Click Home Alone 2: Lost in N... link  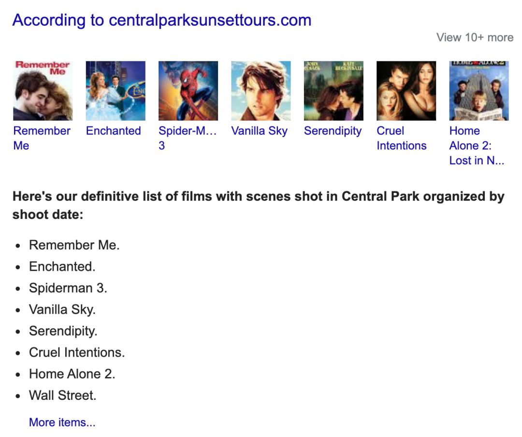pyautogui.click(x=477, y=146)
